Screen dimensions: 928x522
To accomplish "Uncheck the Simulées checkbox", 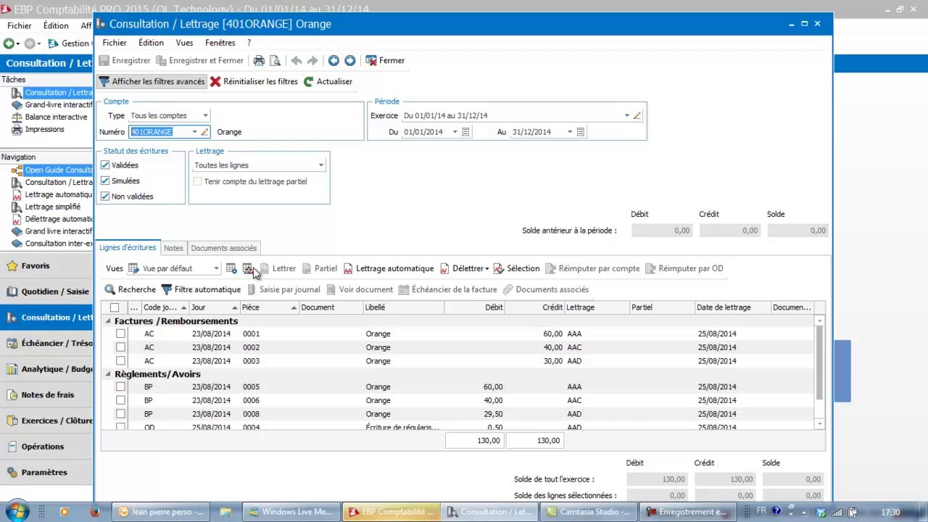I will click(x=105, y=181).
